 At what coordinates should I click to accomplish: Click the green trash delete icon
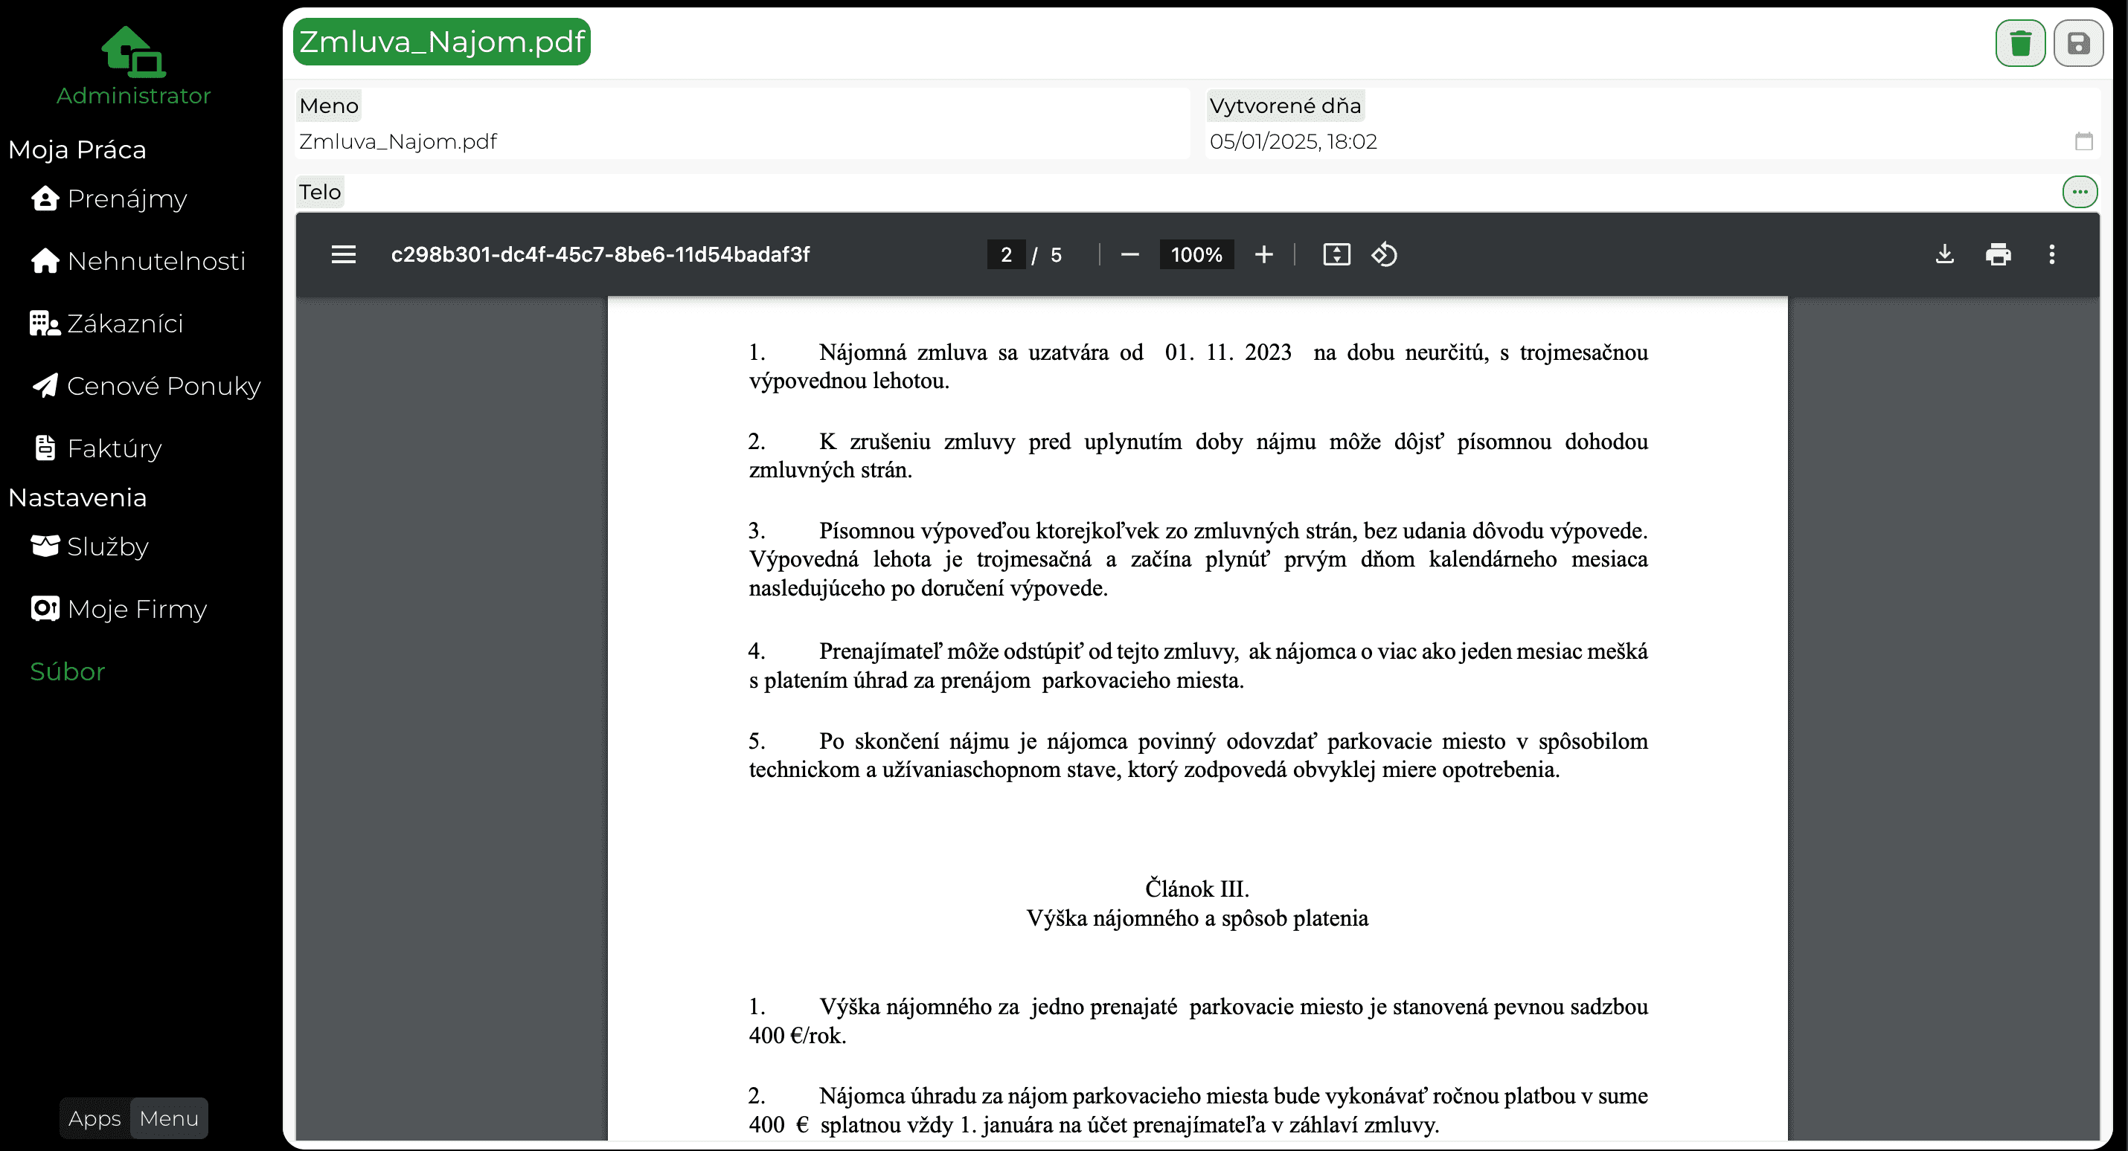coord(2020,43)
